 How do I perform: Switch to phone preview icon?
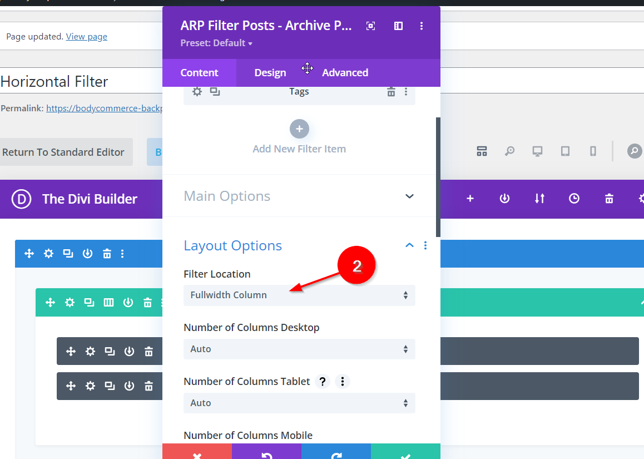click(593, 151)
